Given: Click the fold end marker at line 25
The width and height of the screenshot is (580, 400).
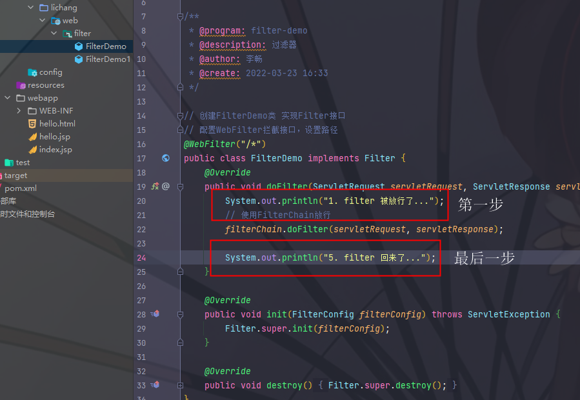Looking at the screenshot, I should 180,272.
